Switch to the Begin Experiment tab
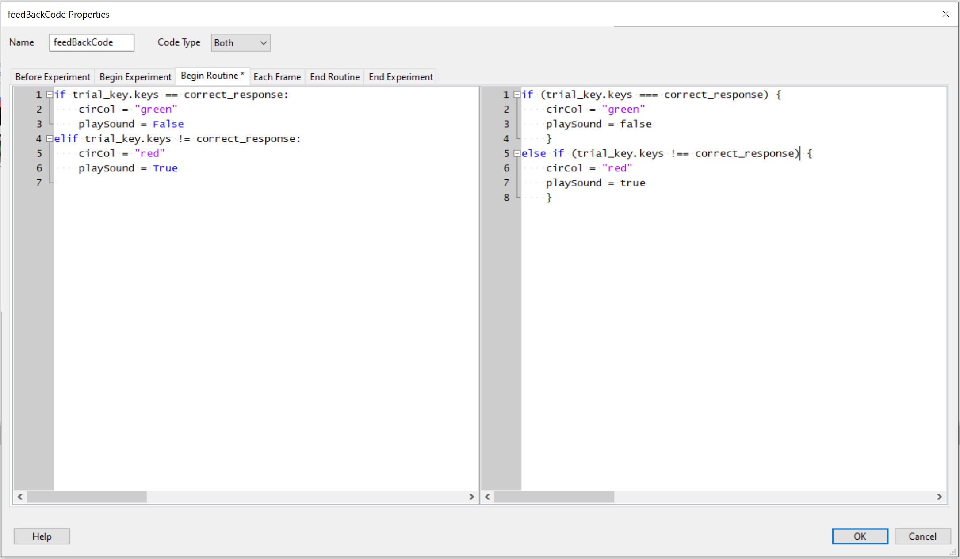Screen dimensions: 960x559 (x=135, y=77)
